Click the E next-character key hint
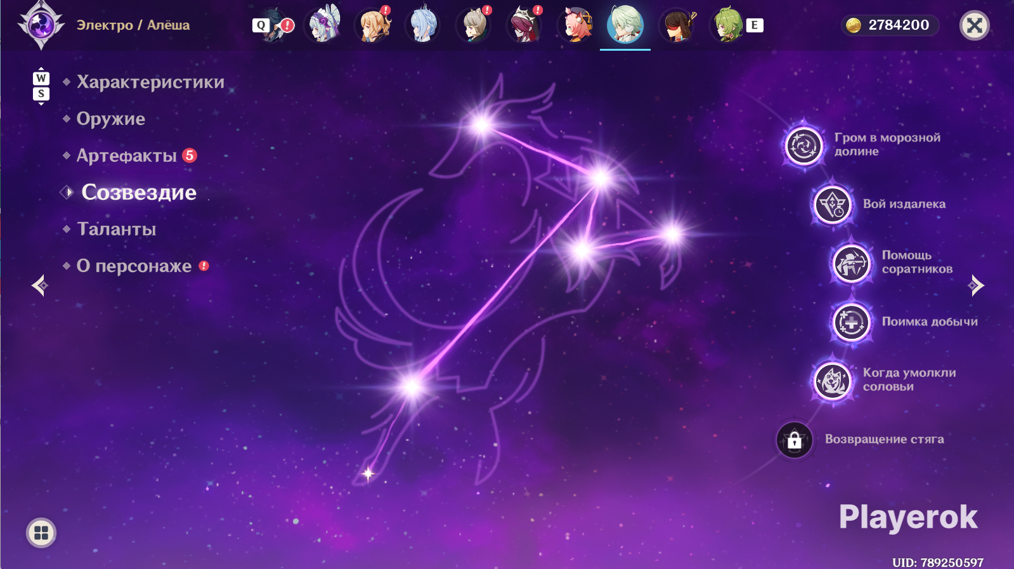 click(754, 25)
